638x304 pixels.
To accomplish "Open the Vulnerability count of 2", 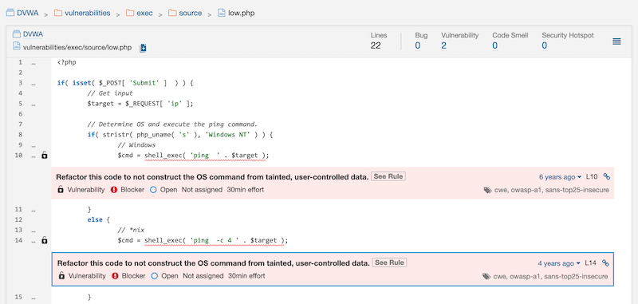I will tap(443, 45).
